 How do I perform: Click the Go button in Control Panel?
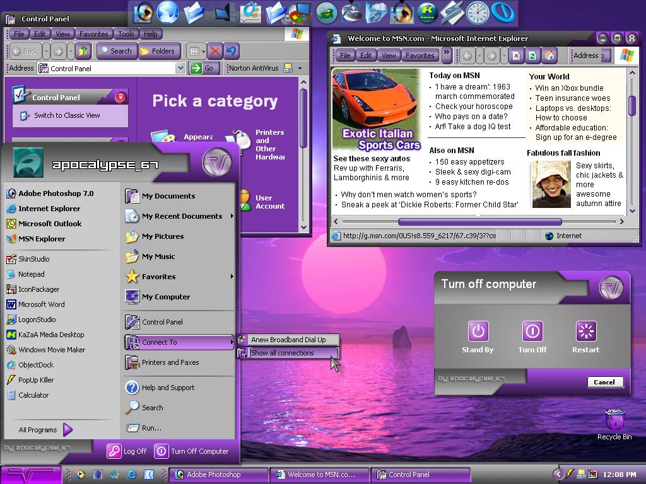[x=203, y=68]
